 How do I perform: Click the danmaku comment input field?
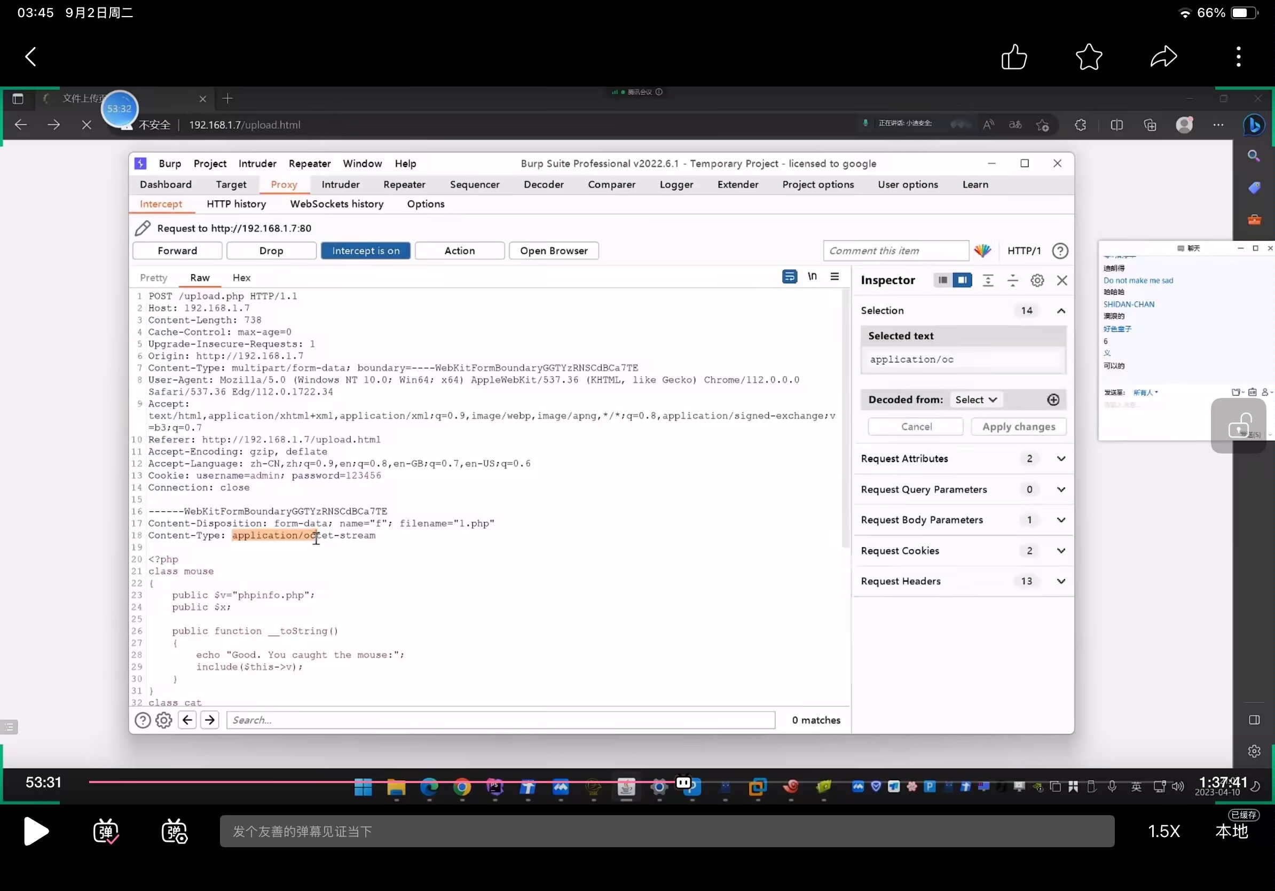coord(666,831)
